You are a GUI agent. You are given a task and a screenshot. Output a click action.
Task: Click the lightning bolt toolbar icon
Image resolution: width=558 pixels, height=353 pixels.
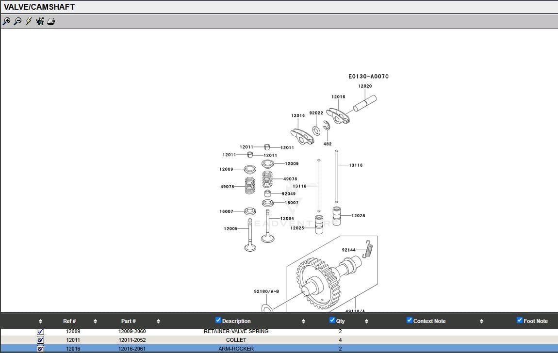[29, 21]
